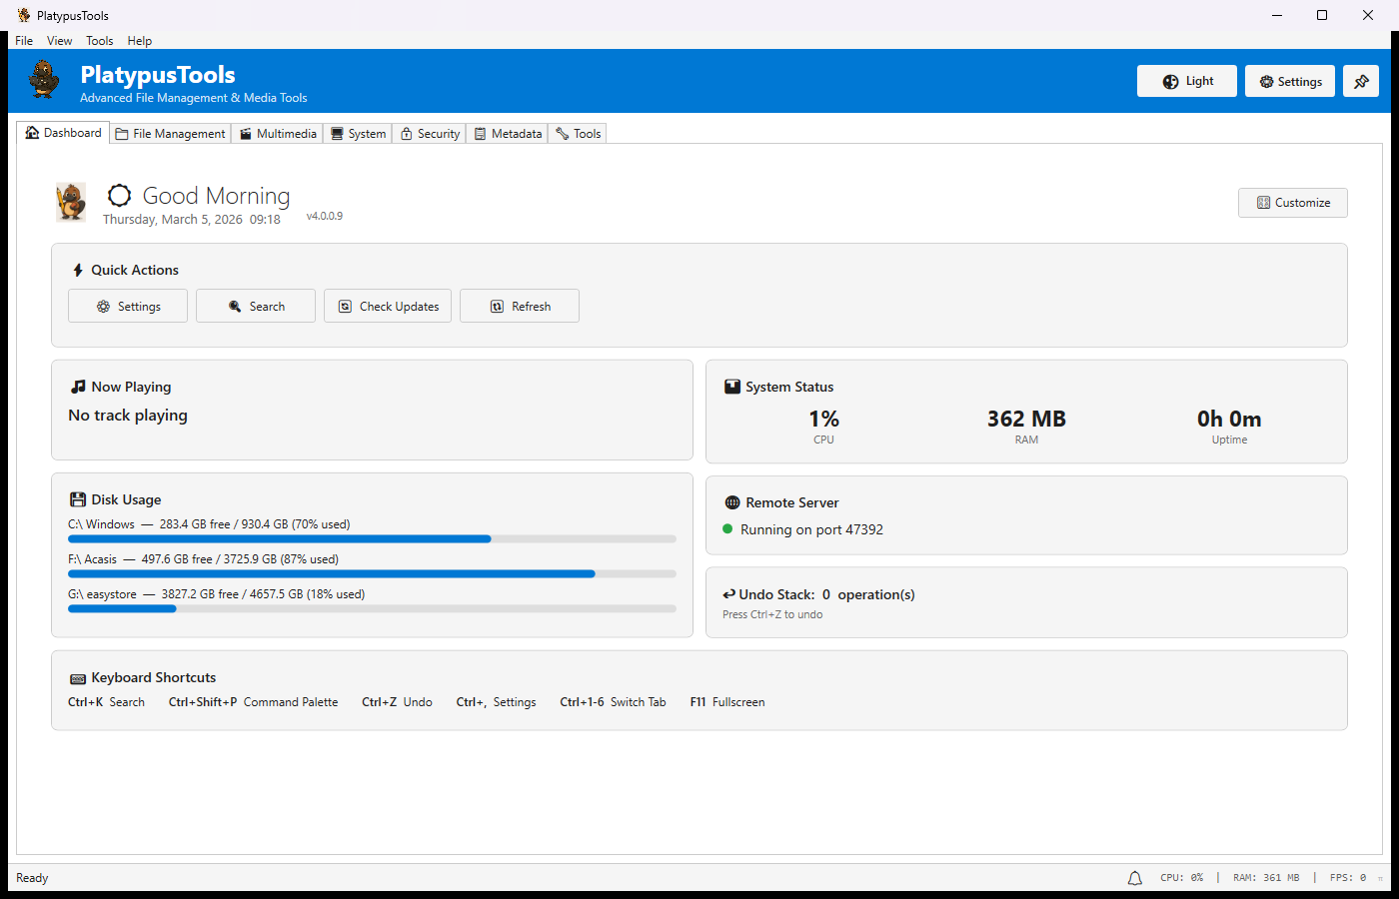1399x899 pixels.
Task: Open the View menu
Action: click(x=59, y=40)
